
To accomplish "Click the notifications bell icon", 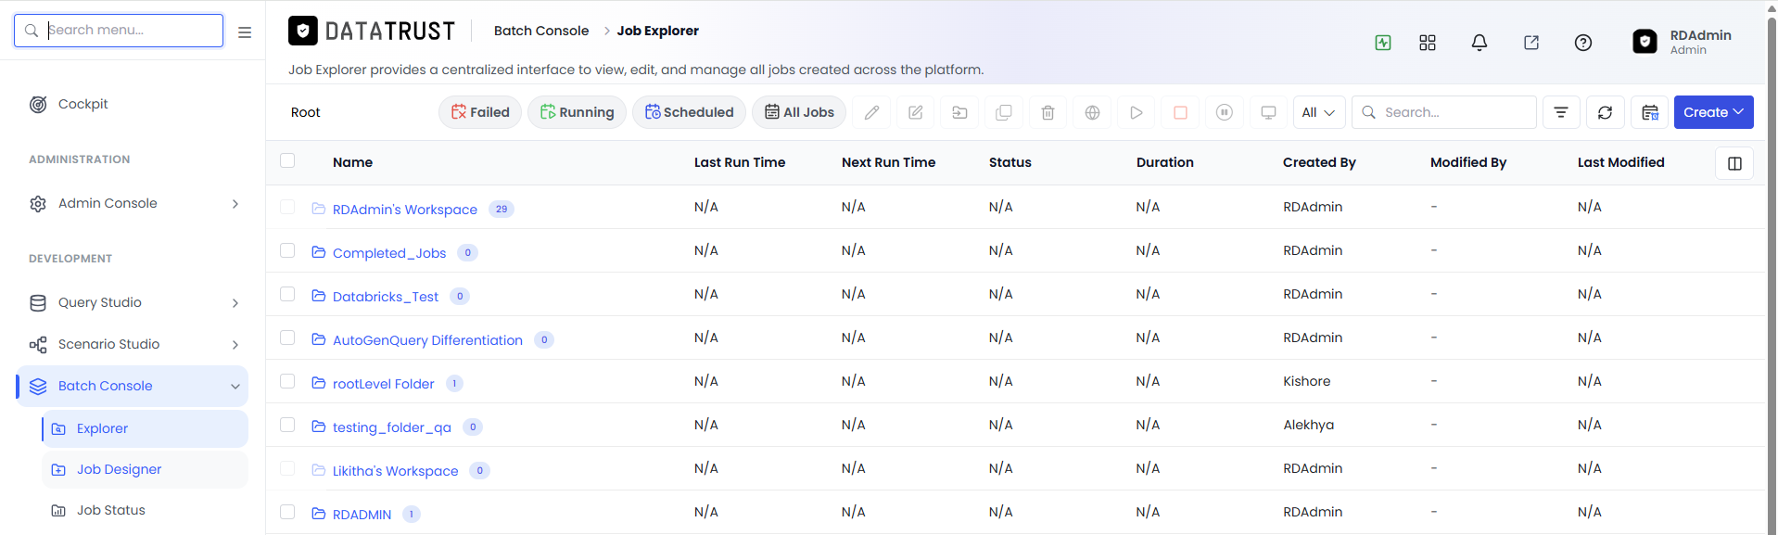I will point(1480,43).
